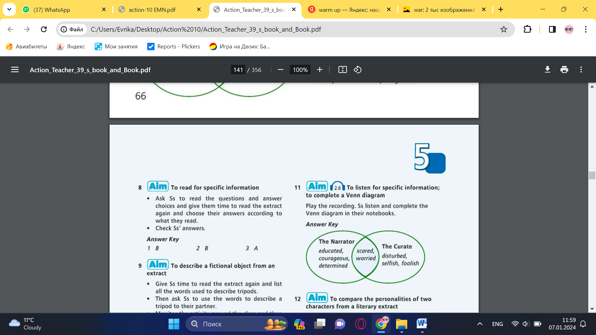Open the PDF sidebar menu icon
596x335 pixels.
tap(15, 70)
